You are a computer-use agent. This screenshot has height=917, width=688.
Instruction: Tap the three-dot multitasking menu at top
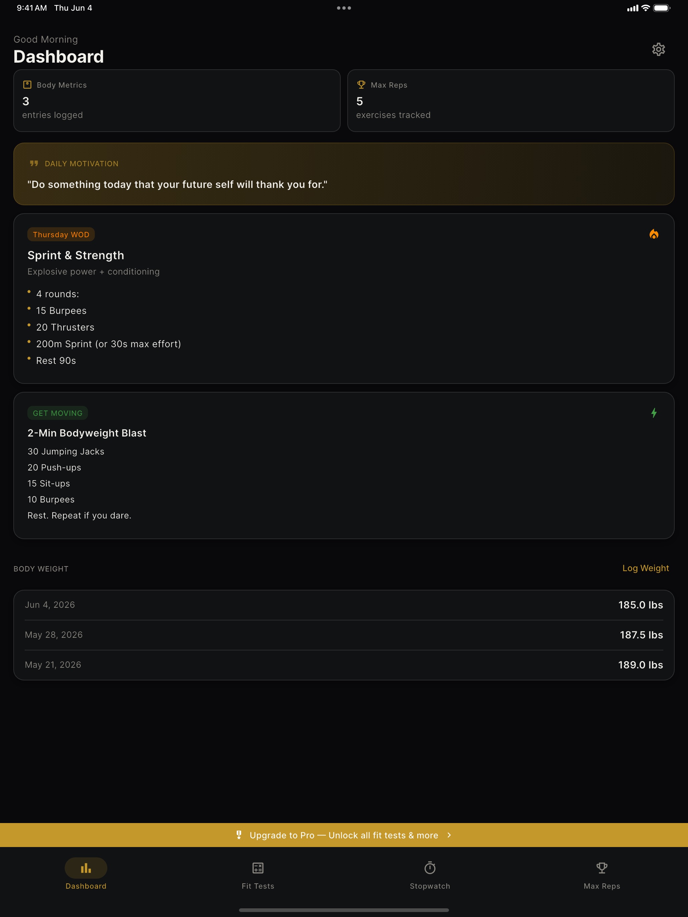point(344,8)
